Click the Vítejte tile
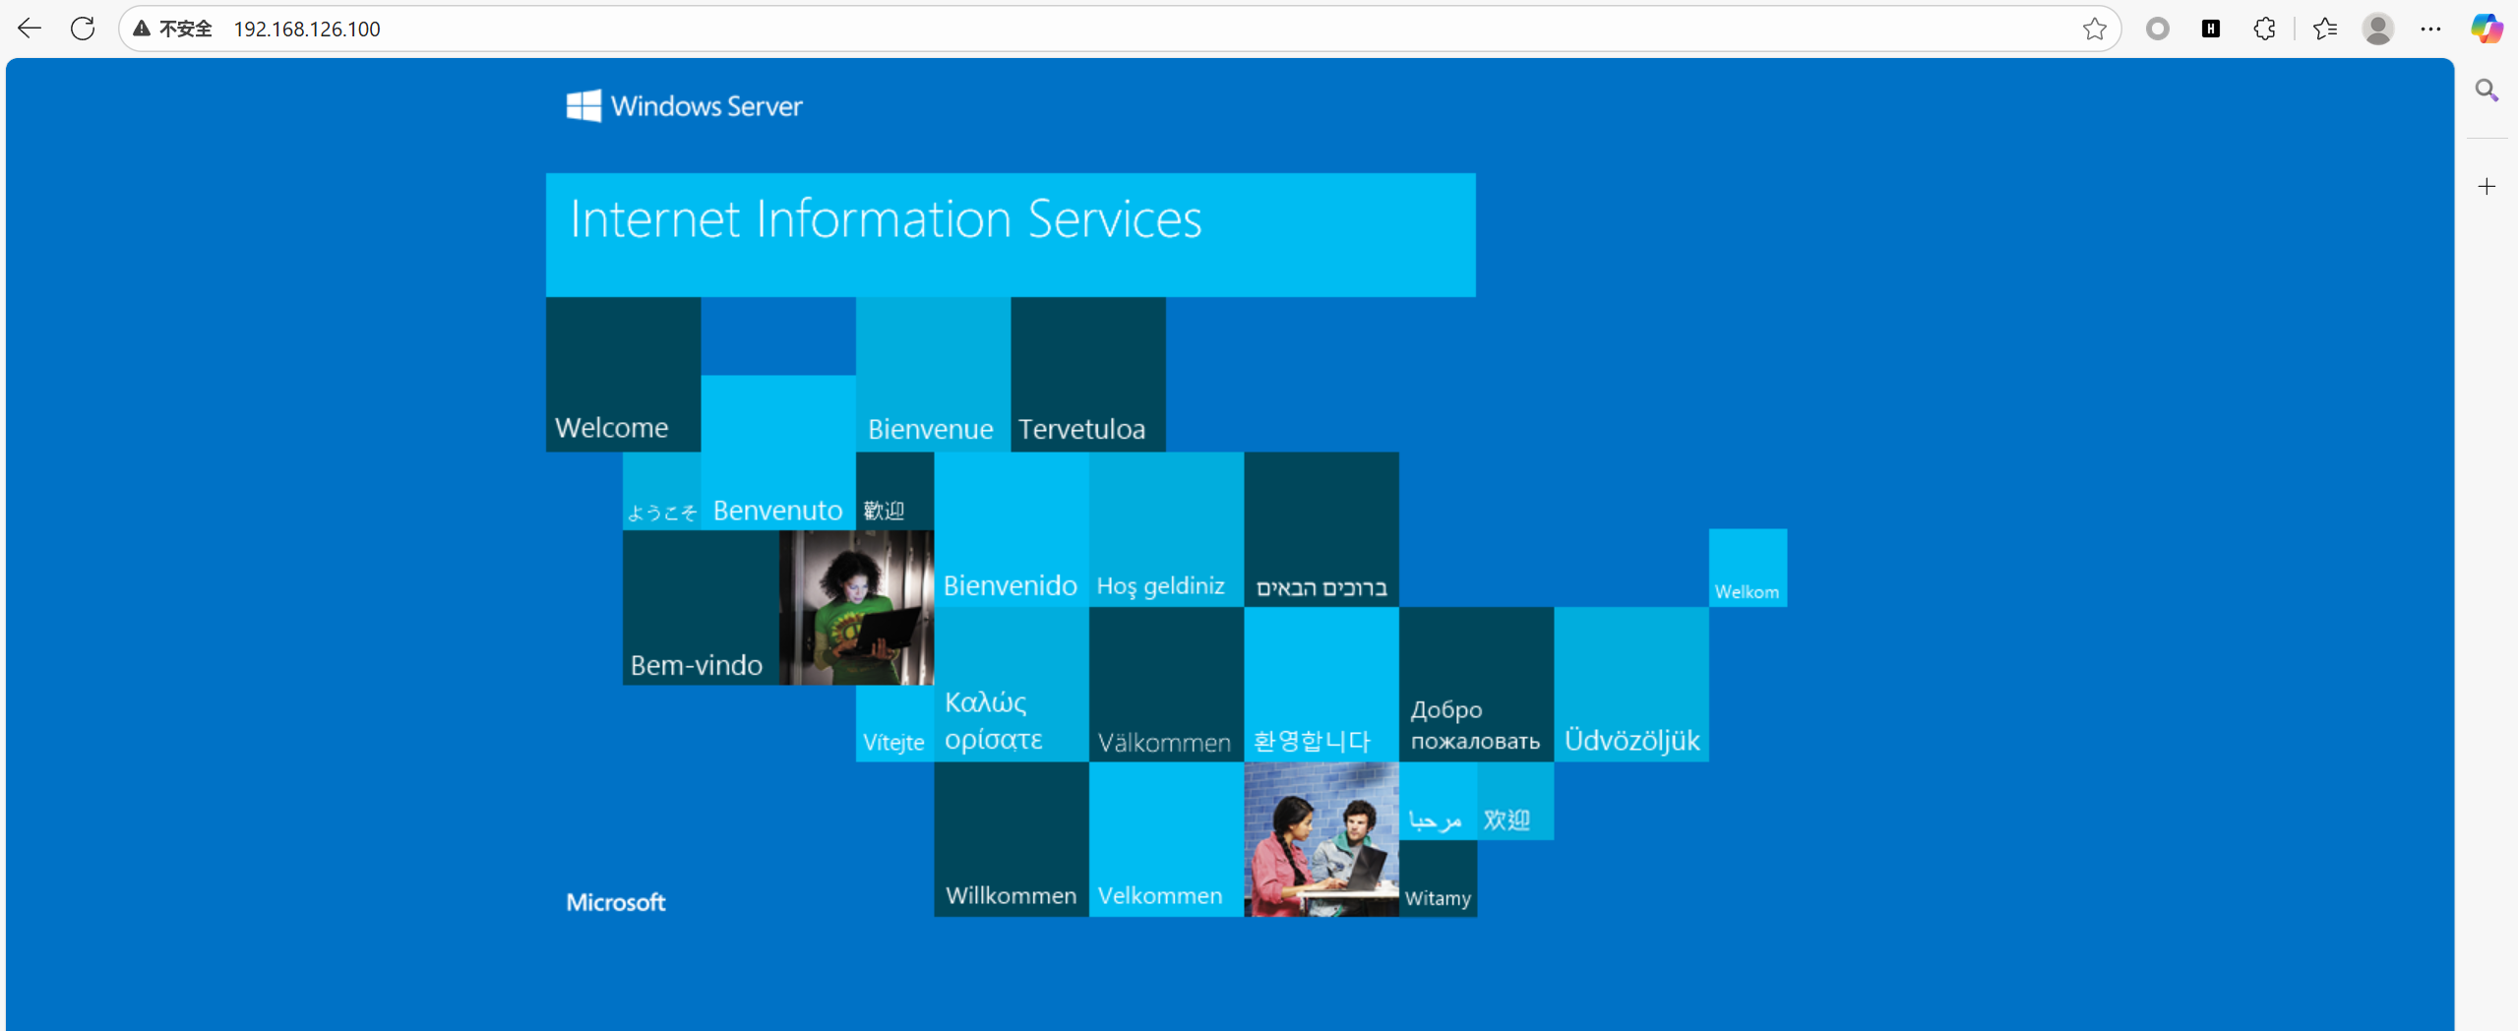Screen dimensions: 2518x1031 point(894,723)
